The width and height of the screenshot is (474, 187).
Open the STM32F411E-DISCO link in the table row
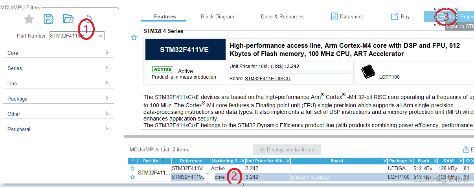[x=310, y=177]
